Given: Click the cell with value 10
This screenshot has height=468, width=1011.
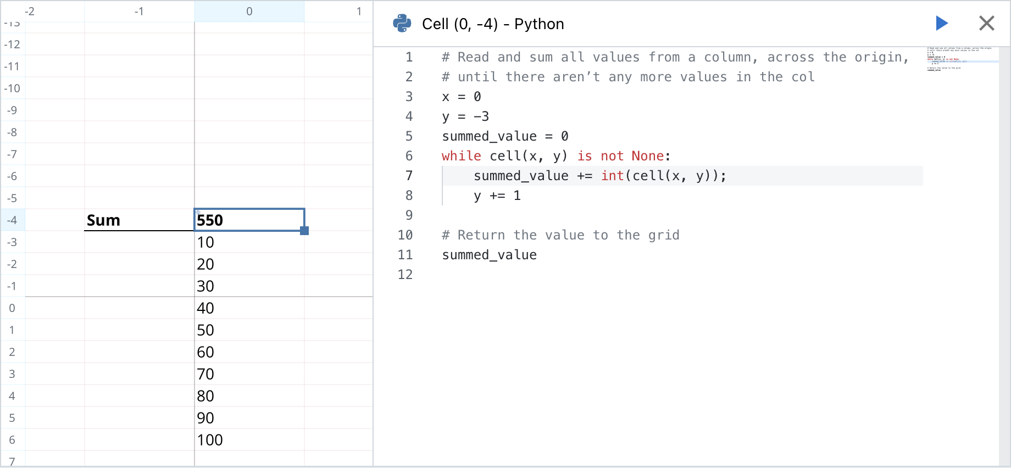Looking at the screenshot, I should click(x=249, y=242).
